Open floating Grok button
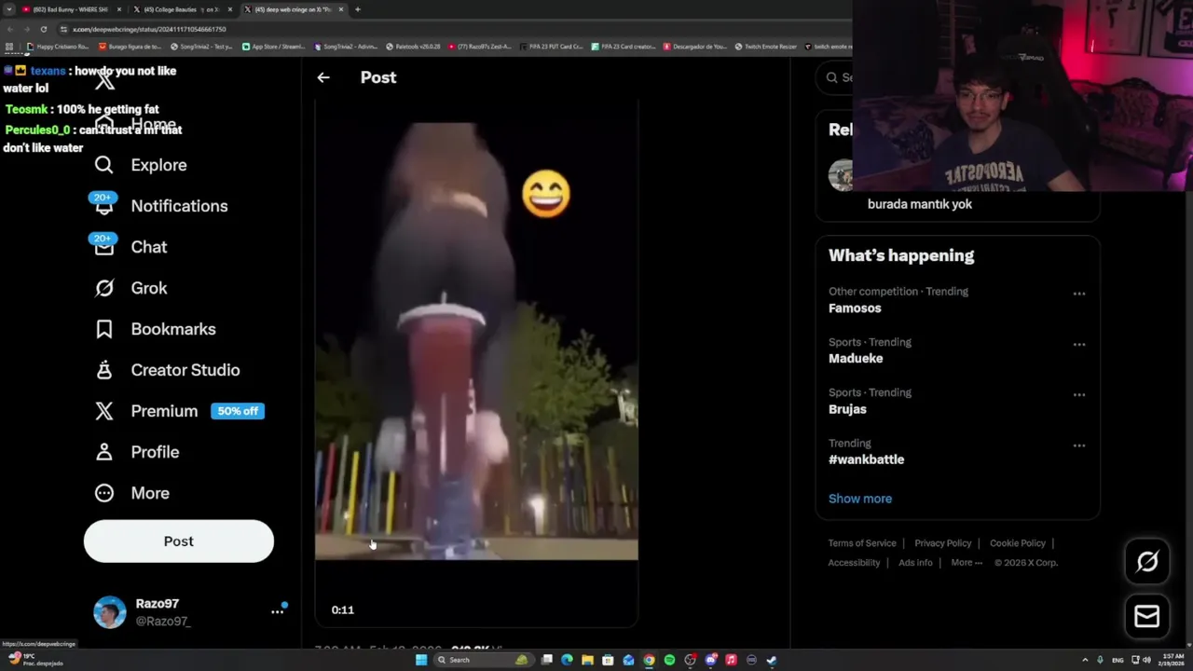Screen dimensions: 1193x671 pyautogui.click(x=1147, y=561)
